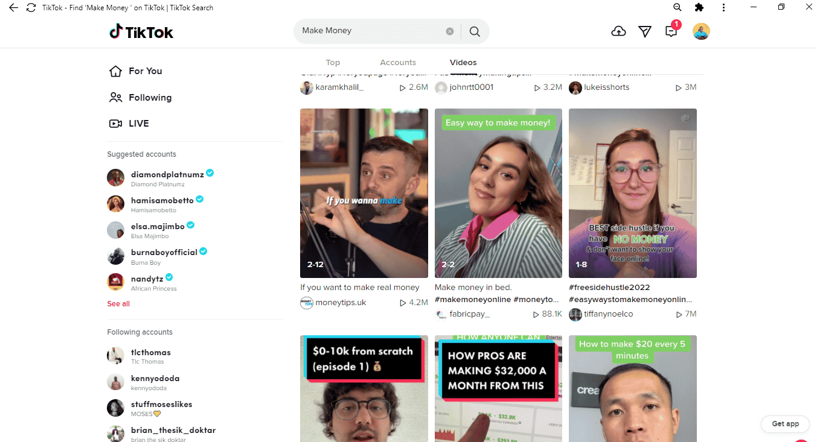Switch to the Top tab
The image size is (817, 442).
coord(333,63)
